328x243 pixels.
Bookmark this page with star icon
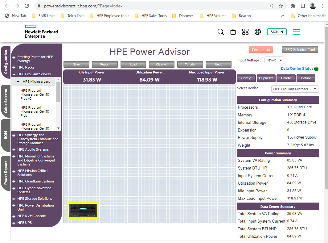[x=281, y=6]
